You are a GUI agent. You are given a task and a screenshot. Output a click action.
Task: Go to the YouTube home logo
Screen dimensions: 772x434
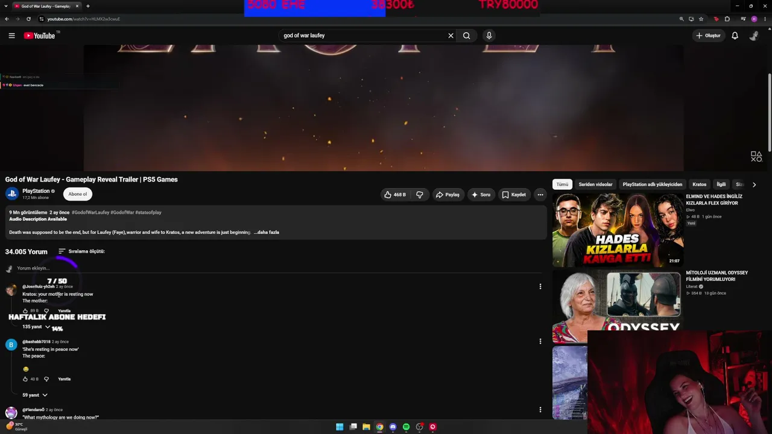click(x=39, y=36)
